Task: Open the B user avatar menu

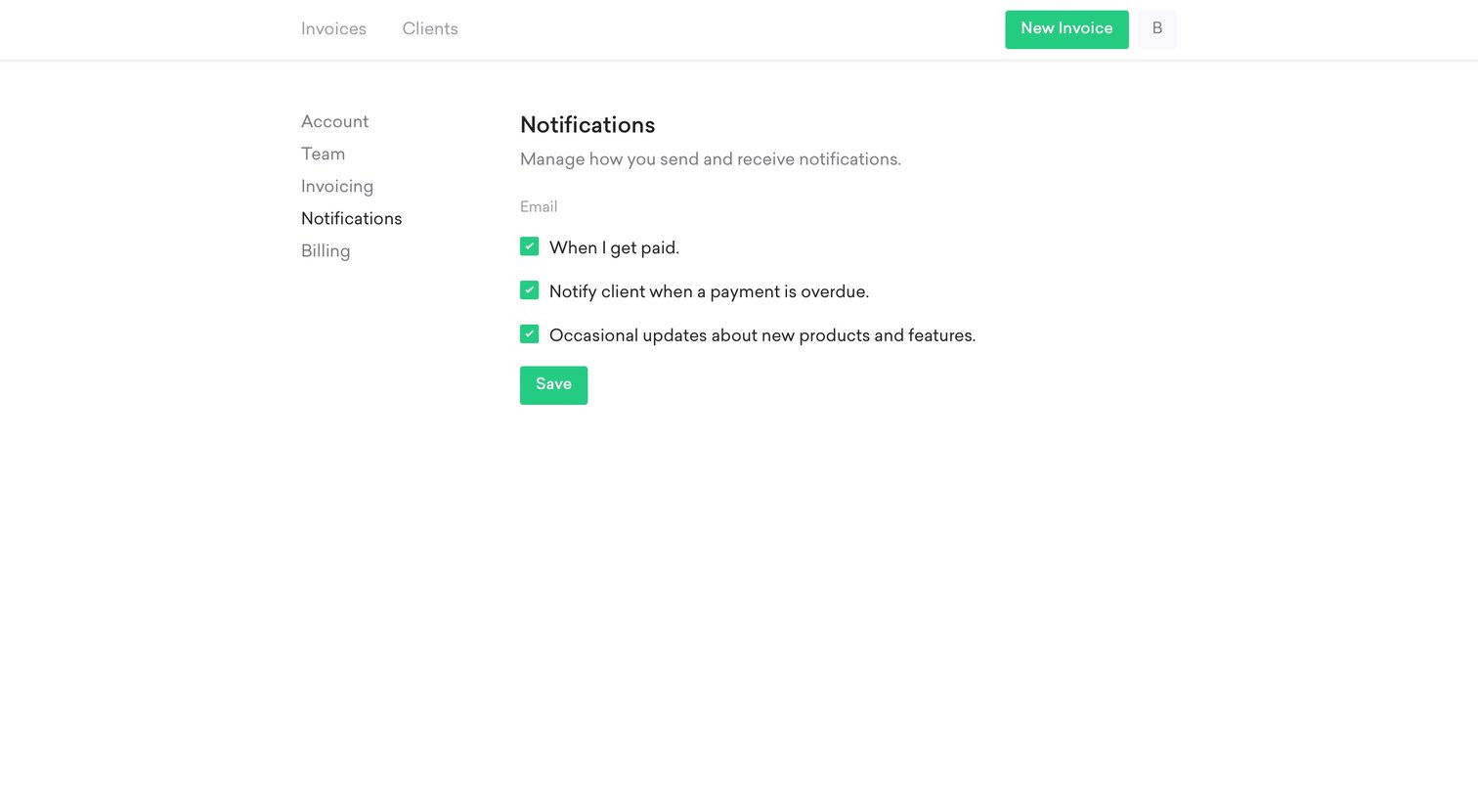Action: pos(1157,29)
